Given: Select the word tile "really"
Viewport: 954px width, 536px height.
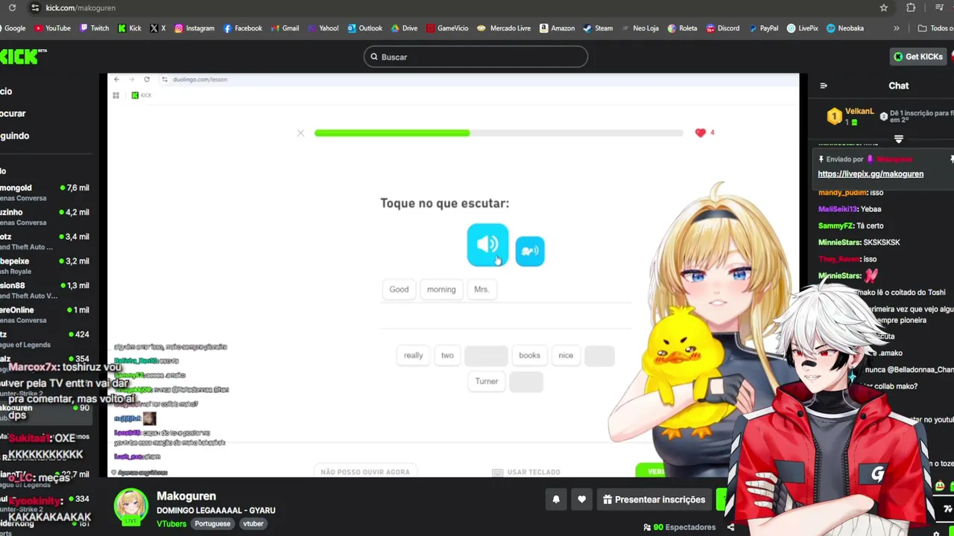Looking at the screenshot, I should pos(414,355).
